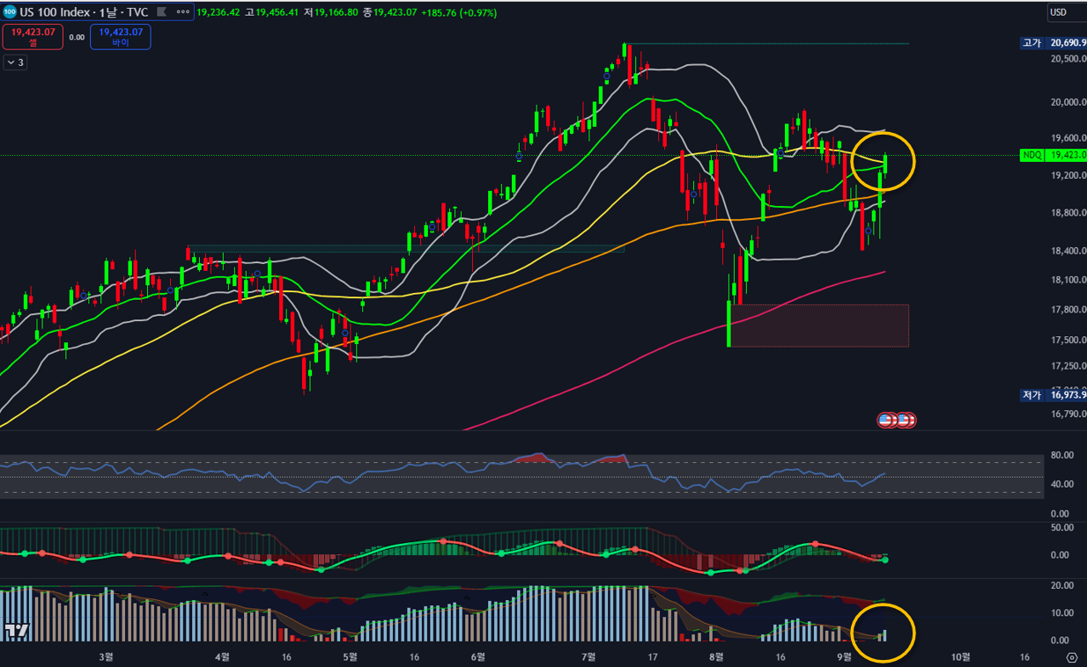
Task: Click the 6월 label on the time axis
Action: tap(478, 656)
